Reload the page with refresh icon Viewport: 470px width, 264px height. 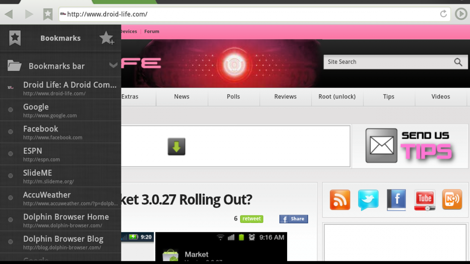[443, 14]
